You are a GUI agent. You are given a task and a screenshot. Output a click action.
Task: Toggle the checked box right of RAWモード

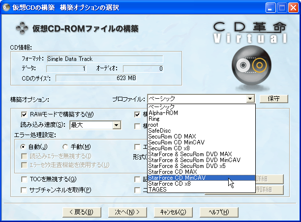tap(137, 114)
